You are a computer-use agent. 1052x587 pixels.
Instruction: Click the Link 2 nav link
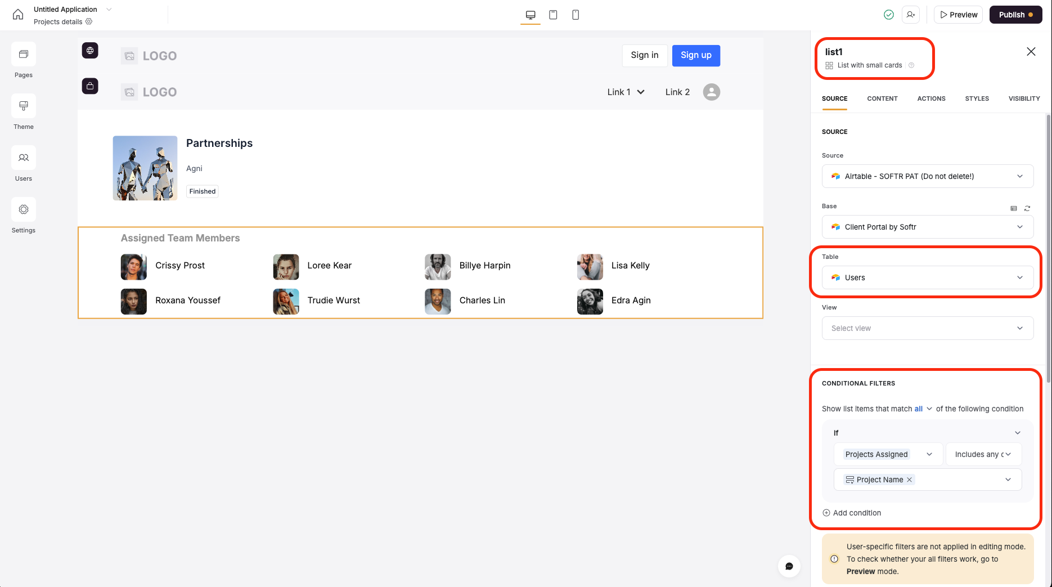tap(677, 92)
